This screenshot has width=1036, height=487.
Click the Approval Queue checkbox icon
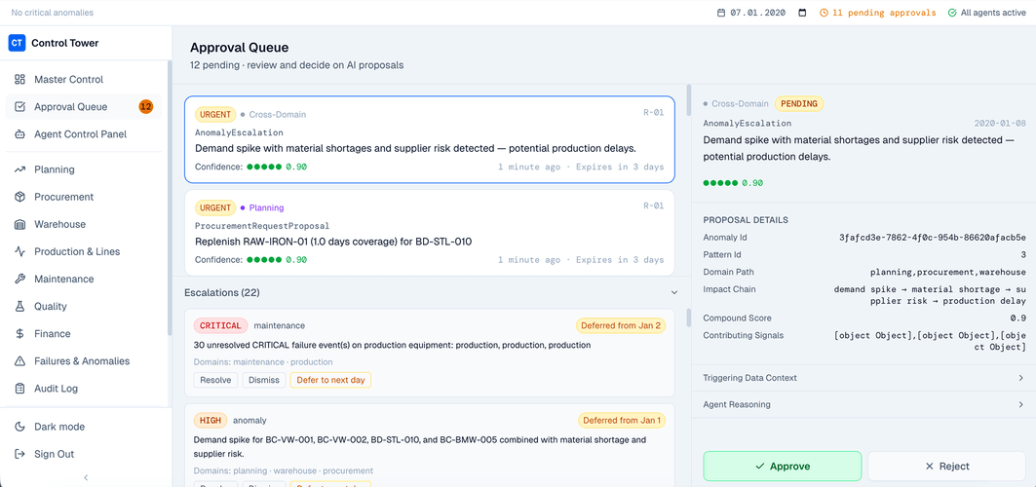coord(19,107)
